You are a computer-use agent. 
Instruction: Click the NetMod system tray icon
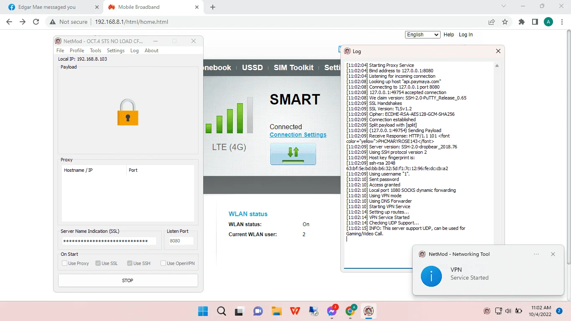point(487,311)
